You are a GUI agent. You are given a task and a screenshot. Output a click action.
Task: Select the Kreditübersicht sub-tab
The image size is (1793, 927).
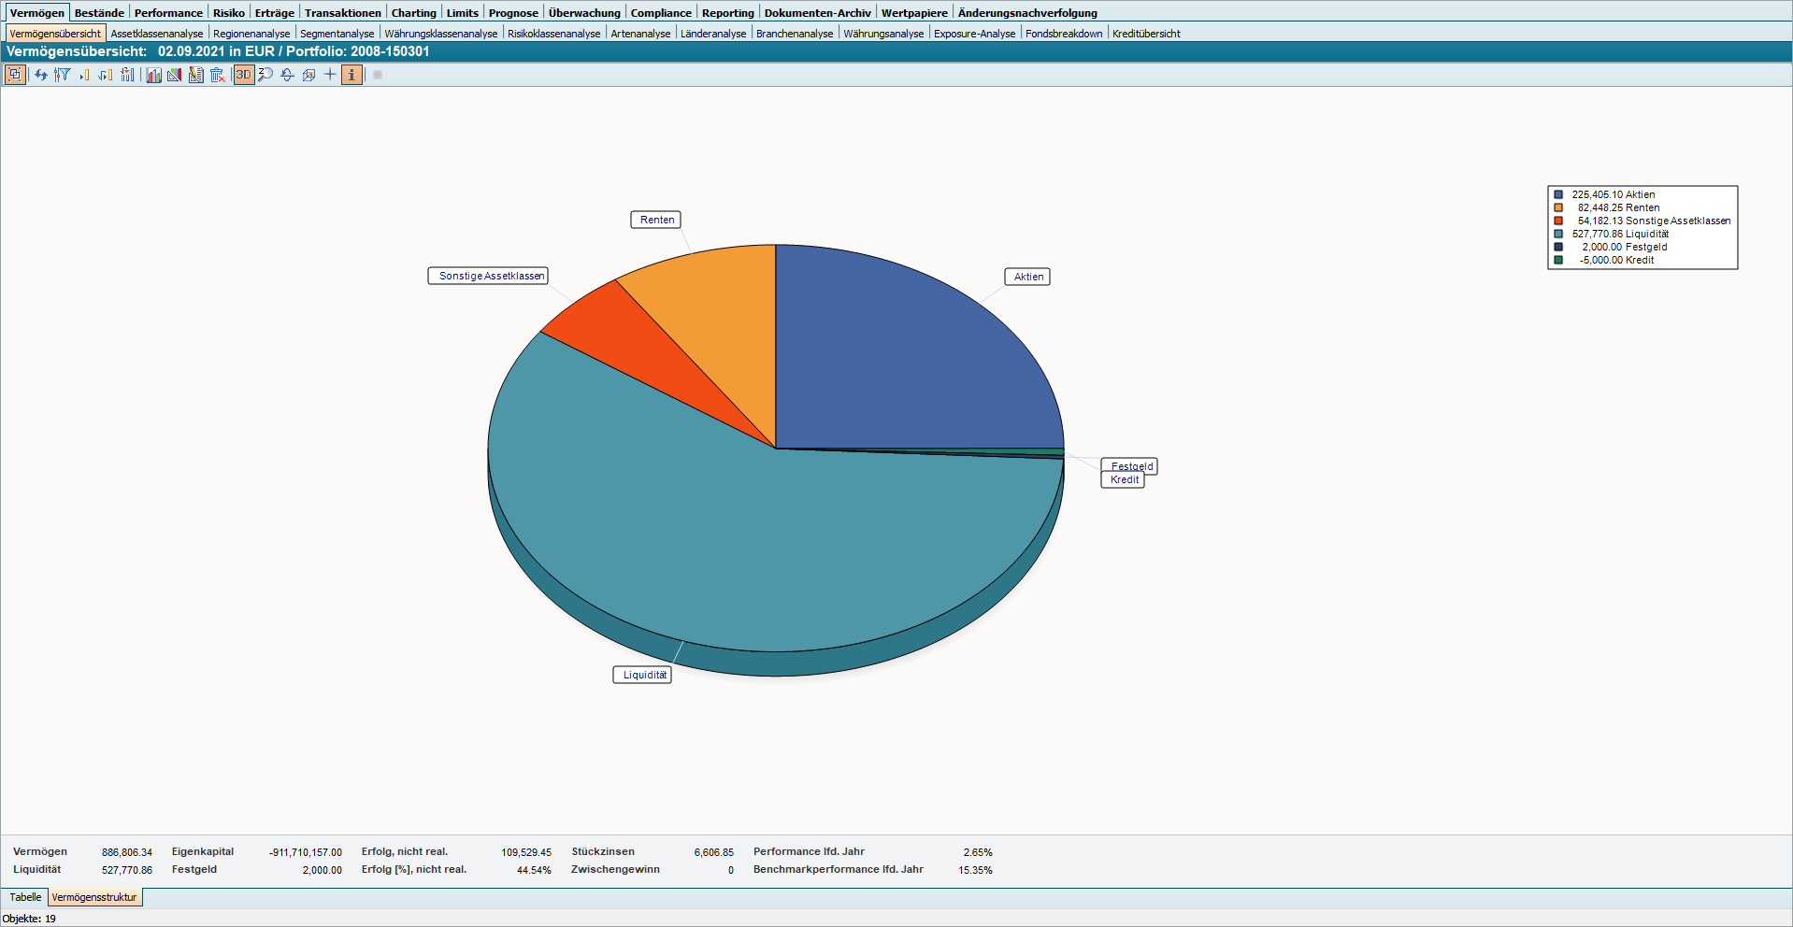[x=1146, y=34]
